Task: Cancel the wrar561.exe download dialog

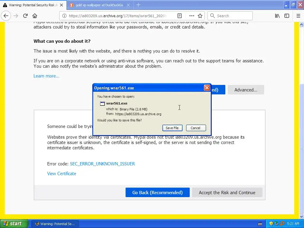Action: (196, 128)
